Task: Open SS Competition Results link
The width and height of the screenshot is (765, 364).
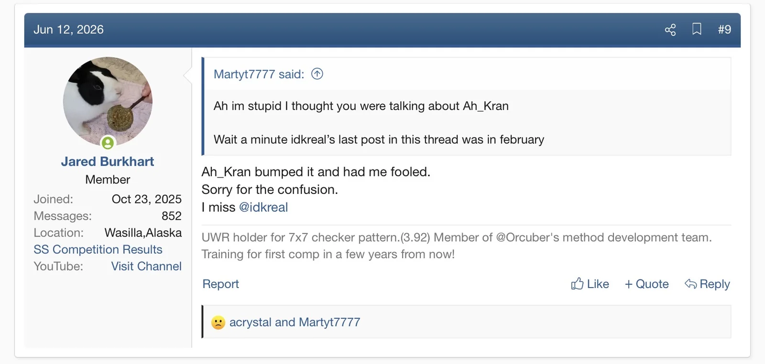Action: tap(98, 249)
